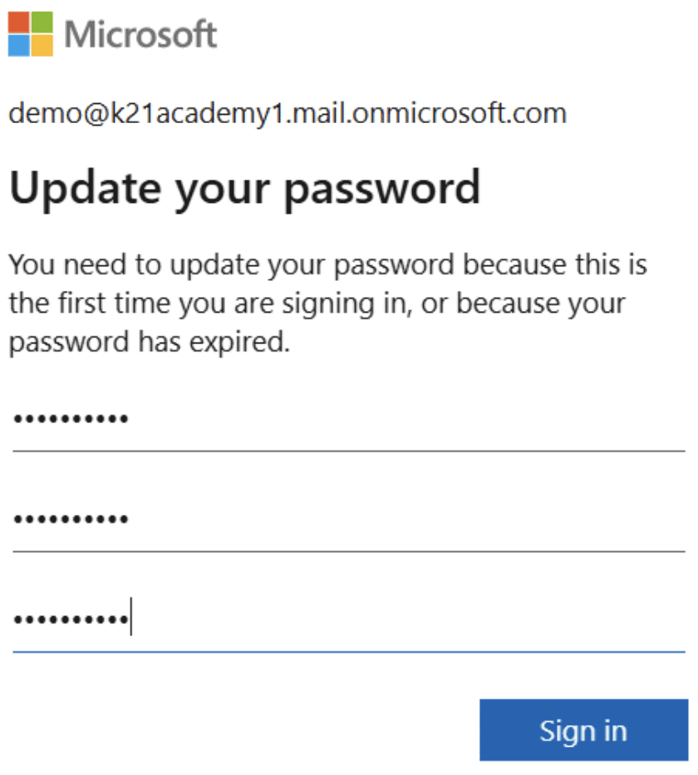Focus the top current password field
Viewport: 698px width, 775px height.
(349, 419)
